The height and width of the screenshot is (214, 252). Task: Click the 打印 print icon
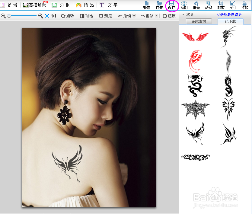coord(244,5)
